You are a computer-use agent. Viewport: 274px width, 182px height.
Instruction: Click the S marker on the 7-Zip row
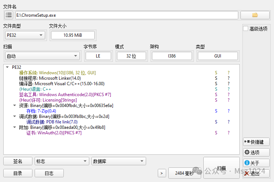[216, 111]
